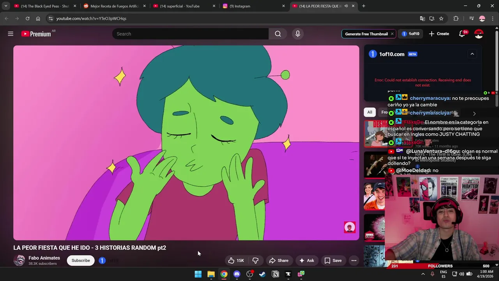Open tab search dropdown arrow

tap(5, 6)
